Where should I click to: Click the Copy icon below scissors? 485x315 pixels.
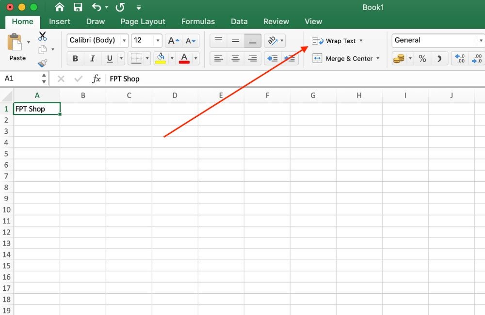43,49
